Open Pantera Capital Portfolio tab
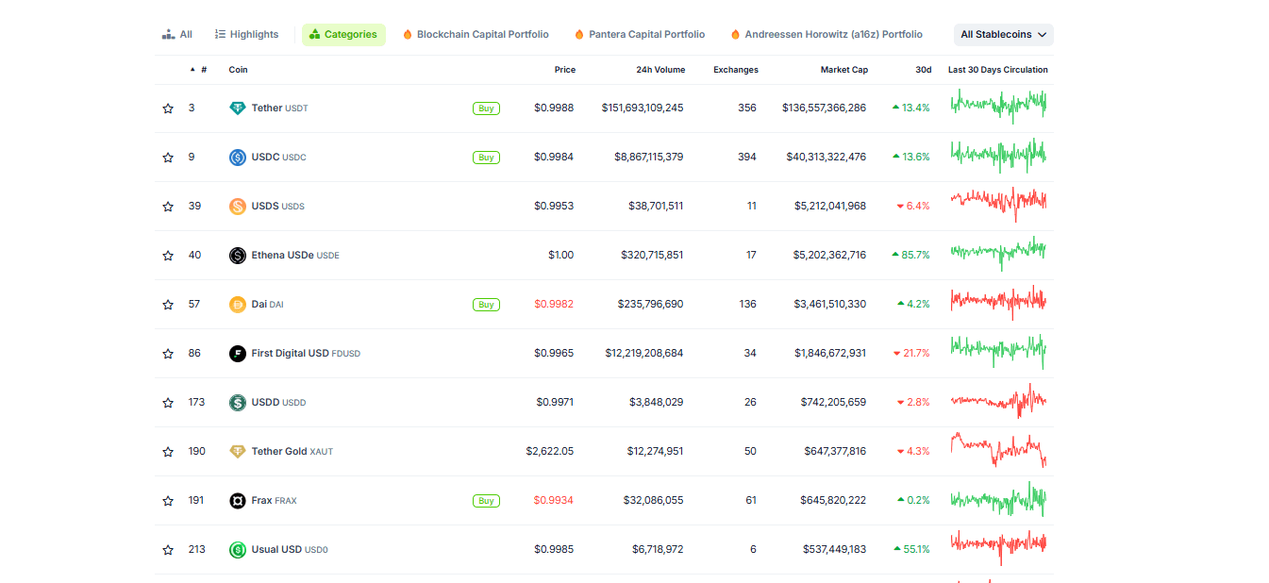This screenshot has height=583, width=1269. point(640,35)
